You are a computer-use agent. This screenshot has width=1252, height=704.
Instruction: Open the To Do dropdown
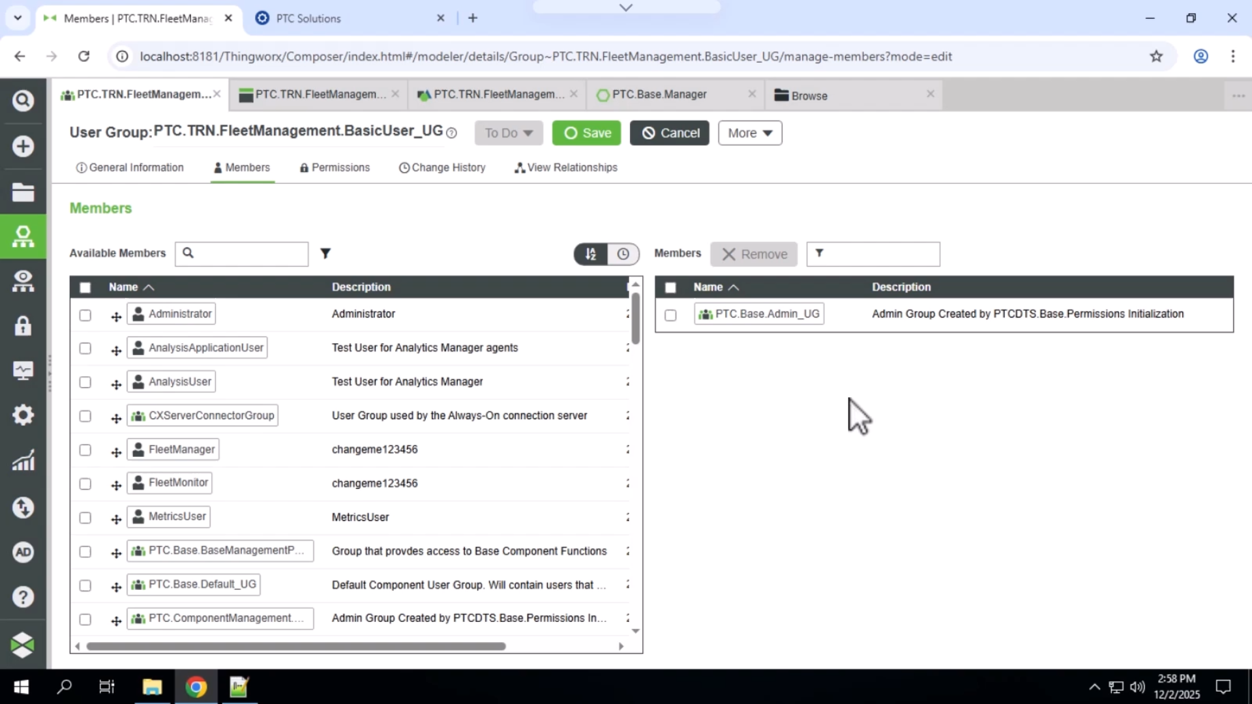coord(509,133)
